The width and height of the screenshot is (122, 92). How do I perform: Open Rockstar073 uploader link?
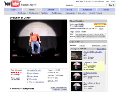pyautogui.click(x=91, y=87)
